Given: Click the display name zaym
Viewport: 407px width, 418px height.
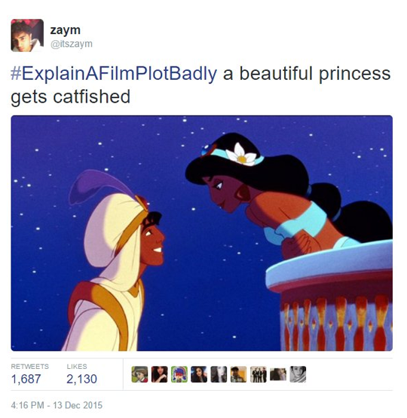Looking at the screenshot, I should pos(66,30).
